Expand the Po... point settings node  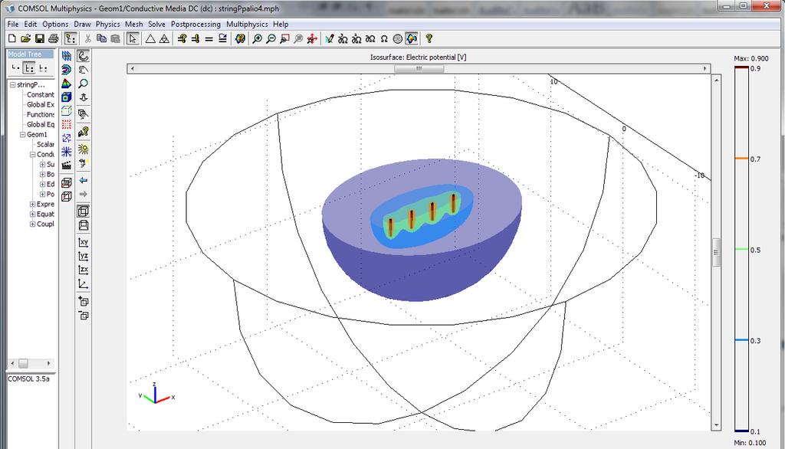click(x=43, y=194)
